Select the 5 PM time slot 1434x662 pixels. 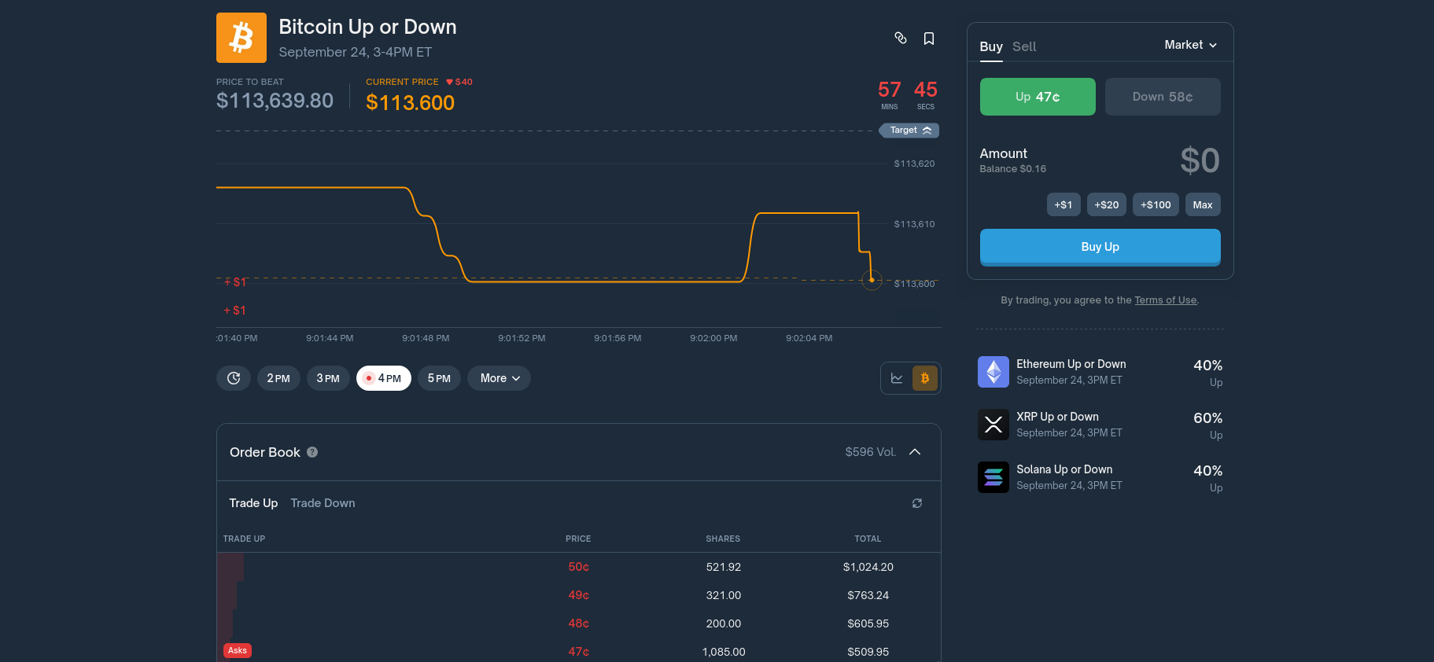click(439, 378)
